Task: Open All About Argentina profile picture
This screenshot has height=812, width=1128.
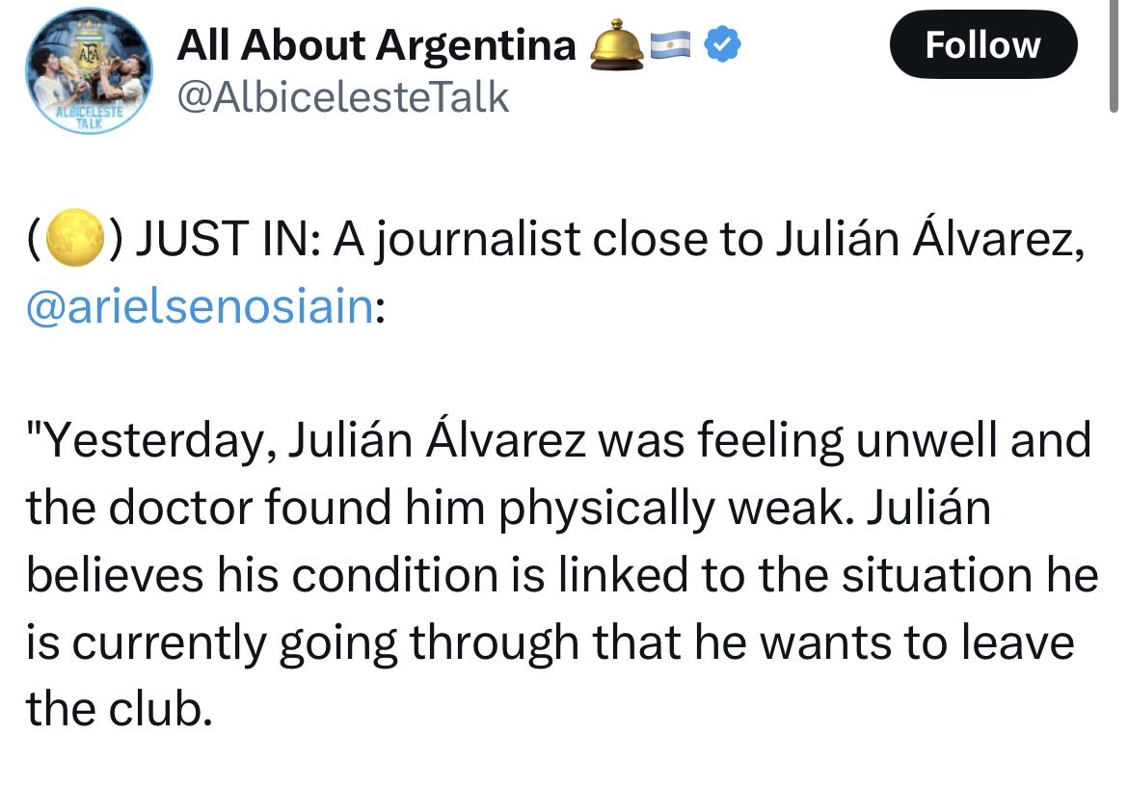Action: coord(90,71)
